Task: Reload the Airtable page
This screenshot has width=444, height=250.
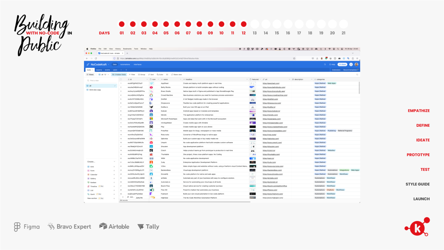Action: coord(96,58)
